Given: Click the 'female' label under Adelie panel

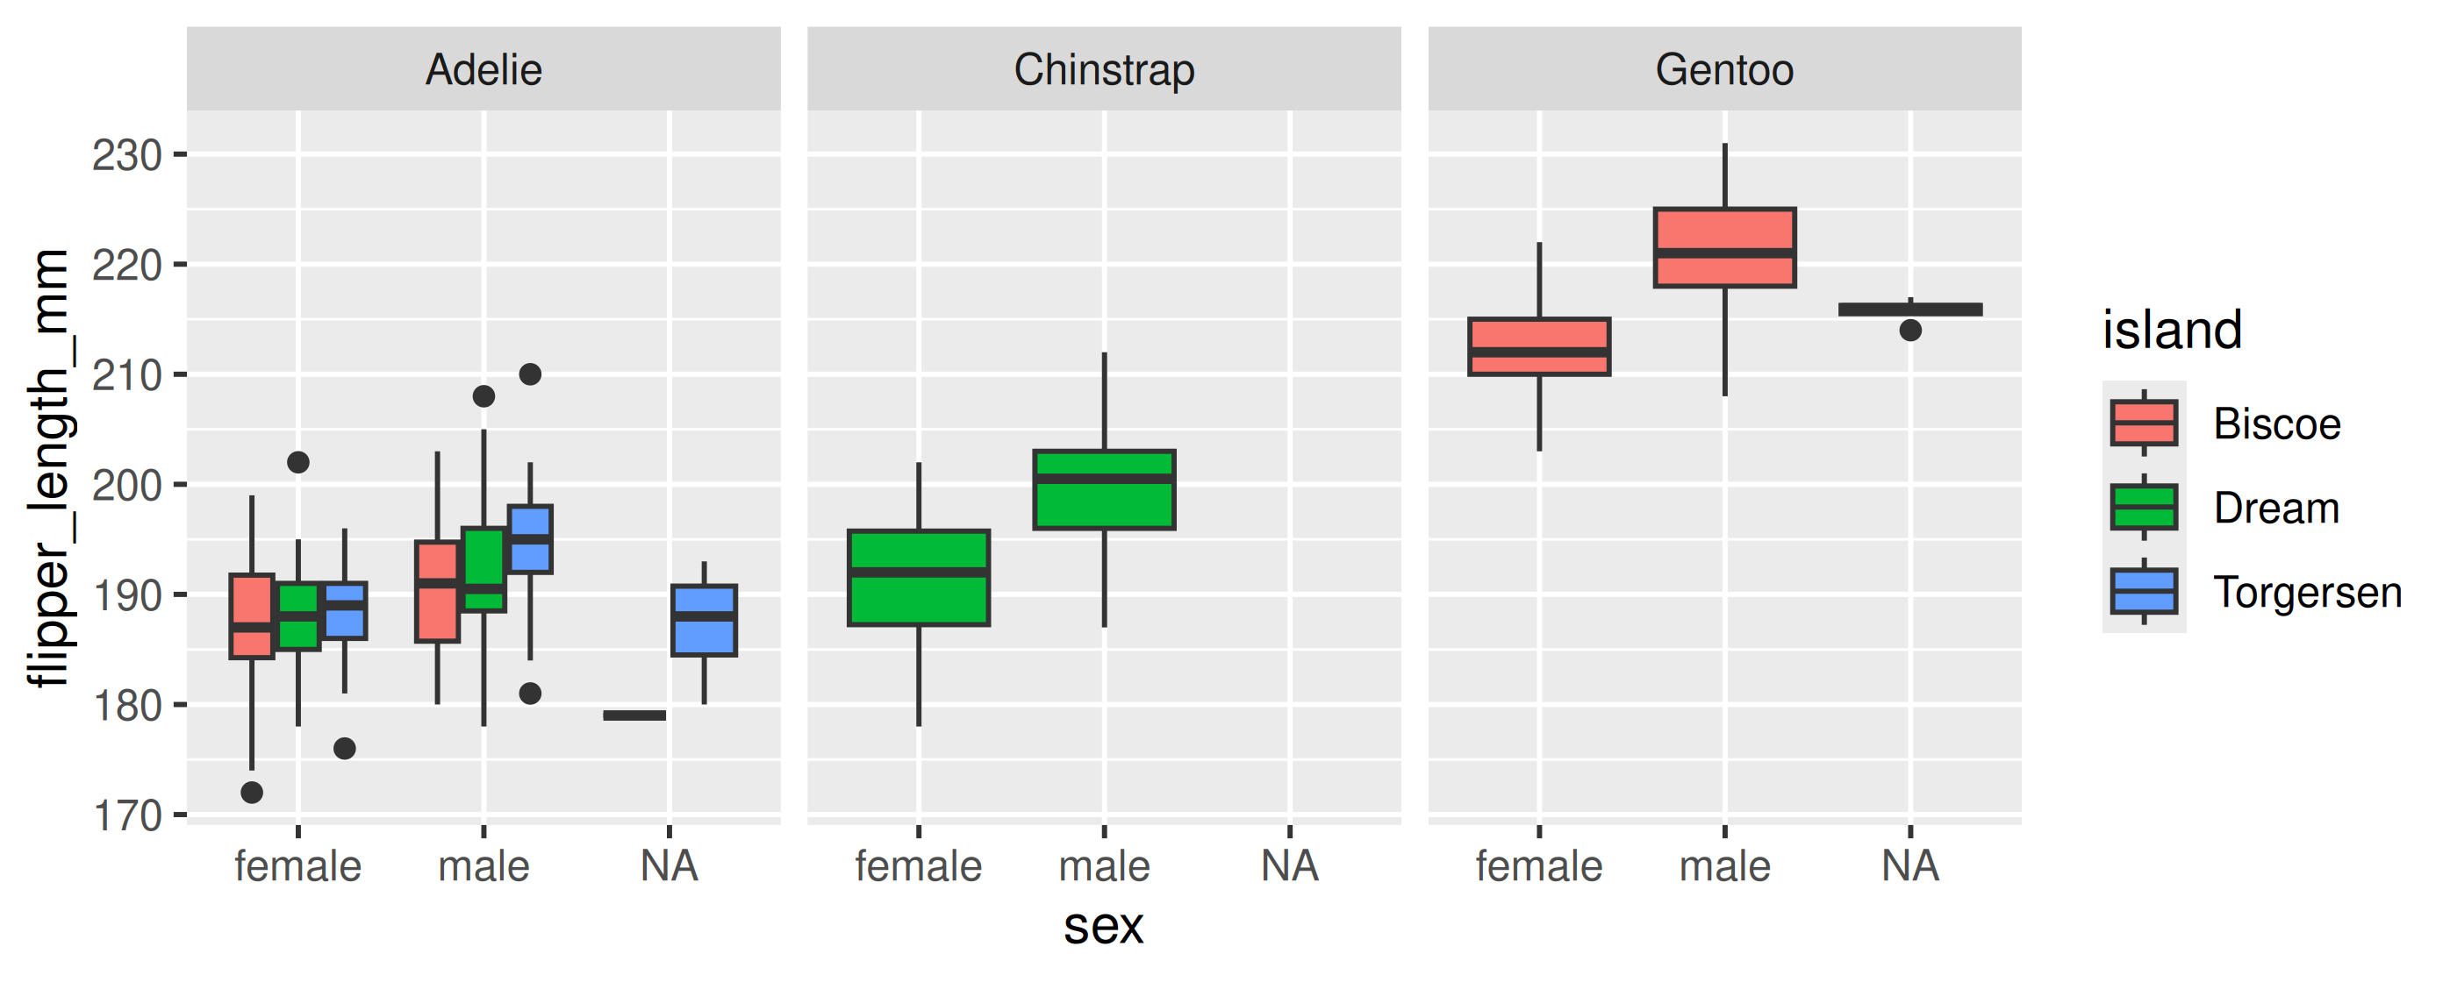Looking at the screenshot, I should [297, 866].
